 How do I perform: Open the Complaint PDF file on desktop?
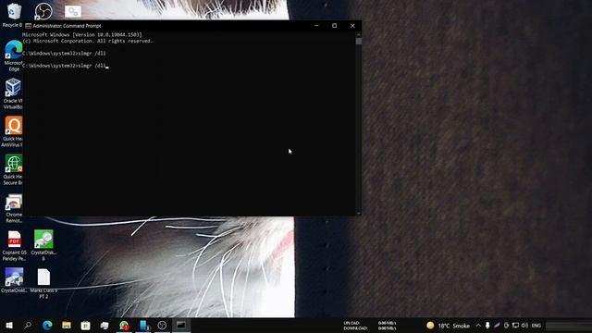point(15,246)
